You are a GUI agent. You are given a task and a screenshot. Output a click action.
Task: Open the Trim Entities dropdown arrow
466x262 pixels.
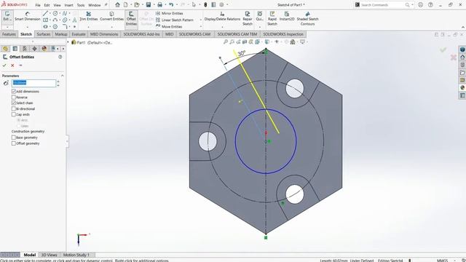point(88,27)
